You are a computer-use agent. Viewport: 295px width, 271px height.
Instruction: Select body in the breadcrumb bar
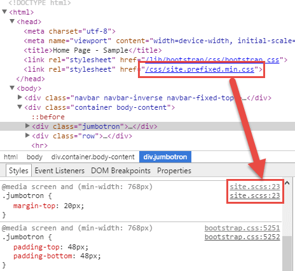pos(34,157)
